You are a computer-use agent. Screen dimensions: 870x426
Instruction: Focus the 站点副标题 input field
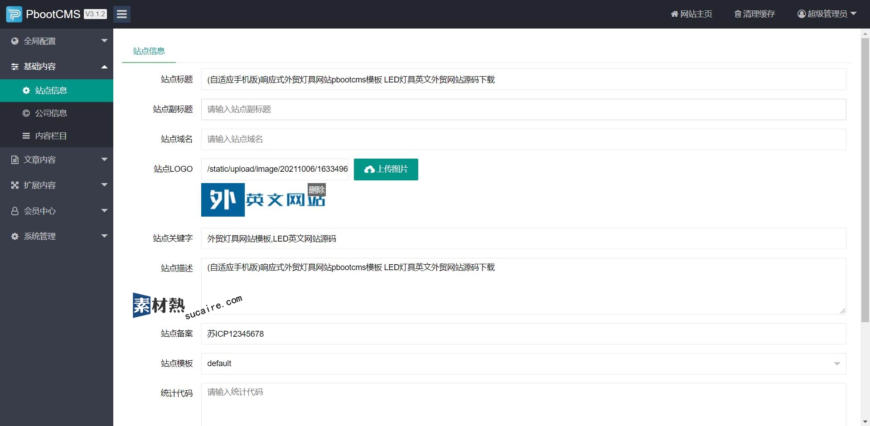click(x=523, y=109)
